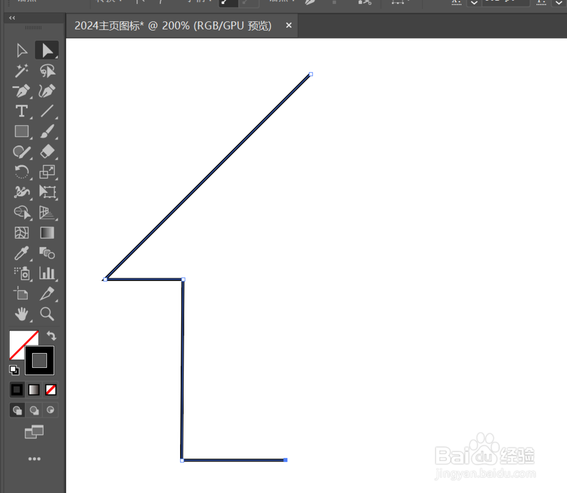Enable Draw Behind mode

coord(34,410)
